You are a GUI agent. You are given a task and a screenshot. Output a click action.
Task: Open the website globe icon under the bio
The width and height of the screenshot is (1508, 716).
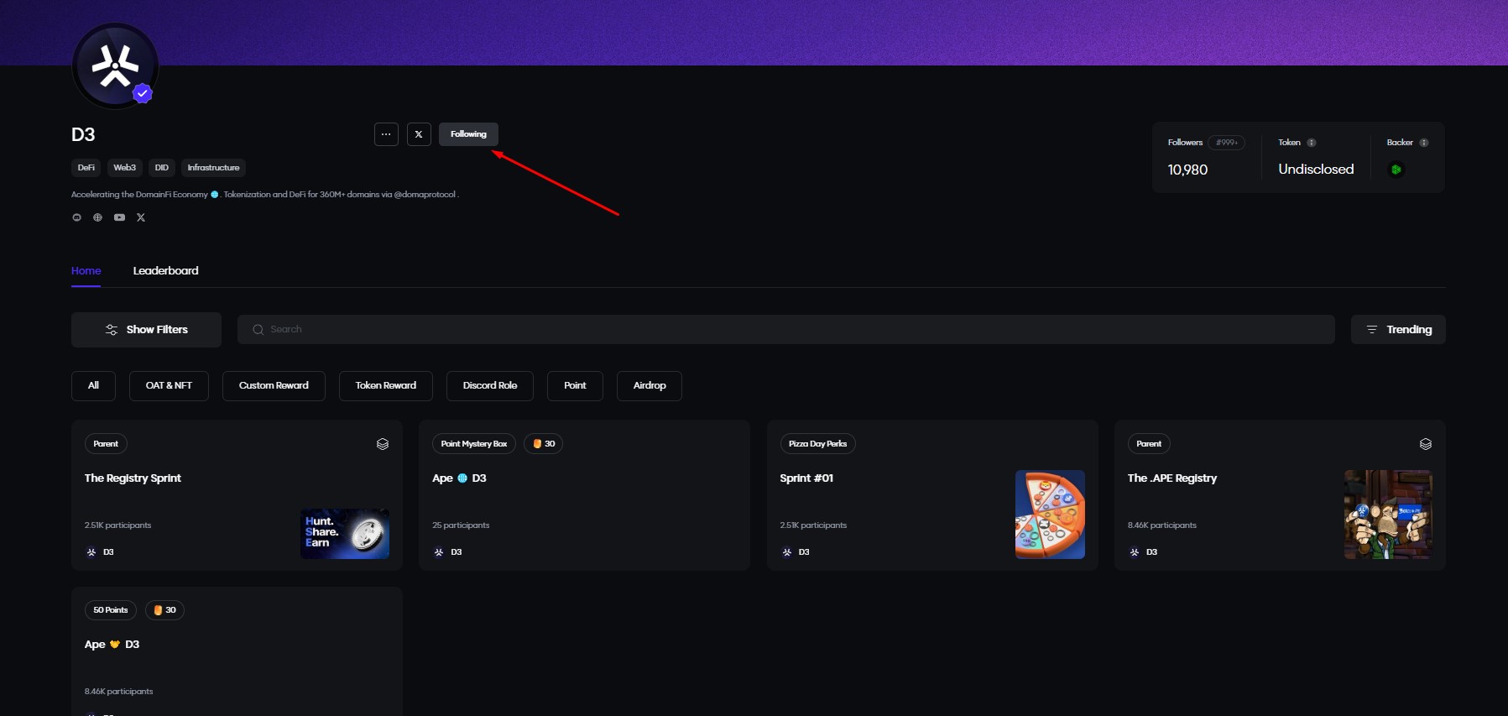(97, 217)
